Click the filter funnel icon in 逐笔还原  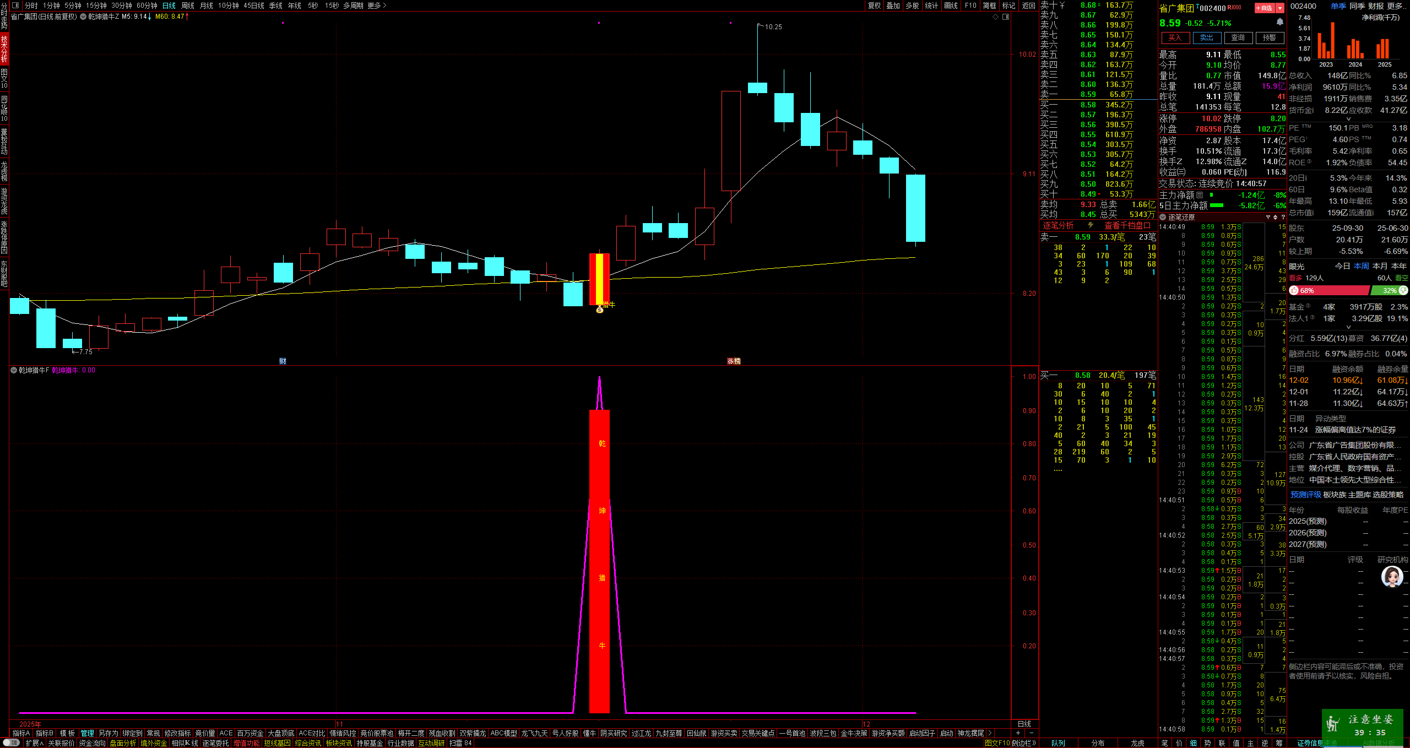pos(1268,217)
